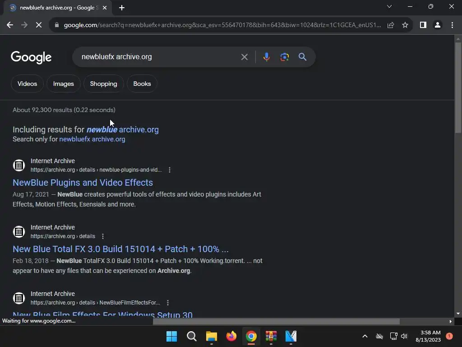
Task: Switch to Chrome in taskbar
Action: [x=251, y=336]
